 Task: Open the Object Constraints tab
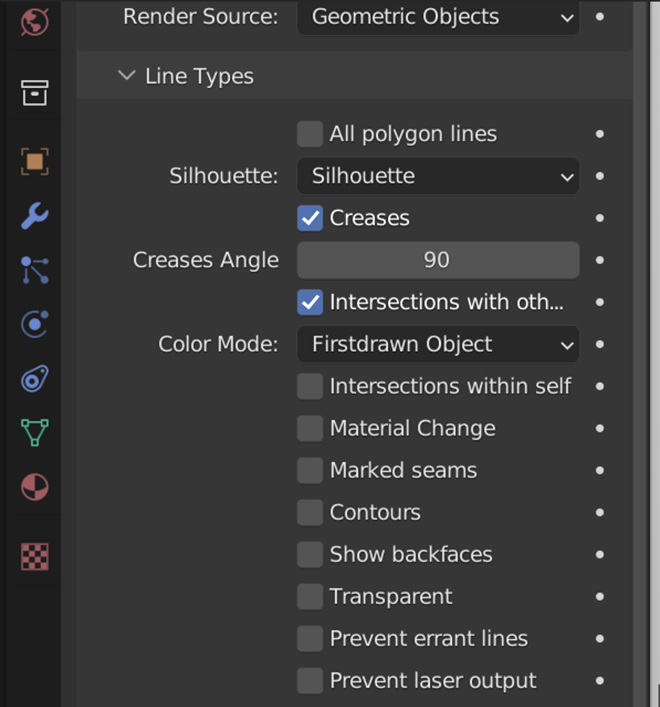pyautogui.click(x=34, y=379)
